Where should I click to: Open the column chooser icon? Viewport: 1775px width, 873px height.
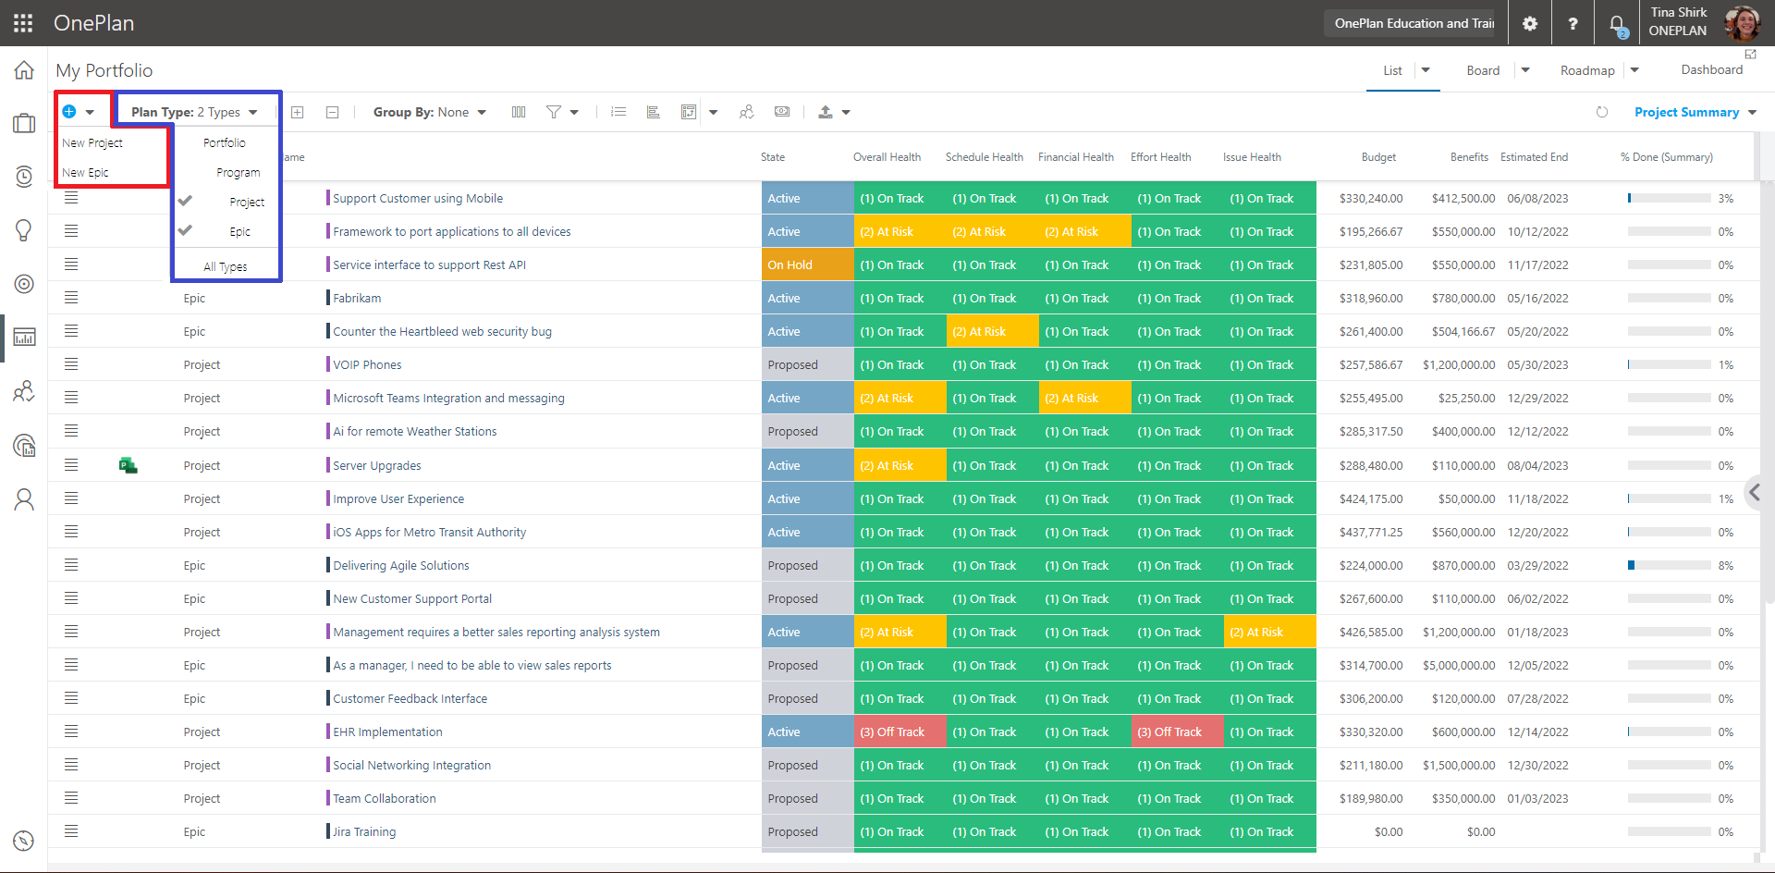click(519, 112)
